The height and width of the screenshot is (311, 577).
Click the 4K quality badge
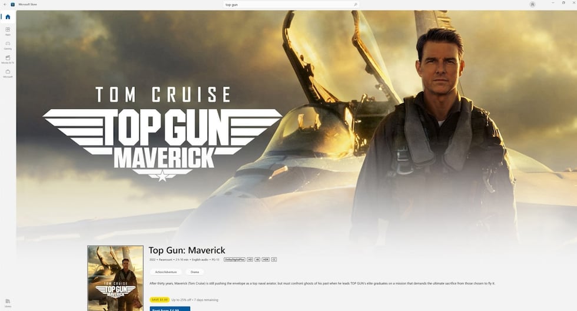click(x=258, y=260)
